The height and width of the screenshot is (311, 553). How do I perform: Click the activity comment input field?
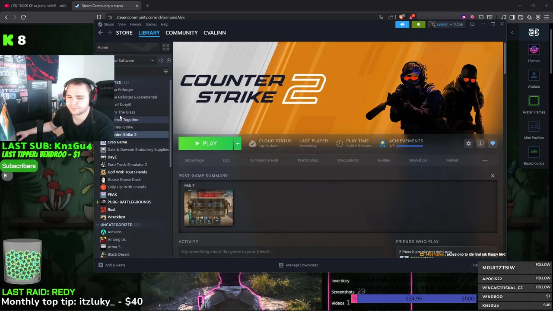[281, 252]
